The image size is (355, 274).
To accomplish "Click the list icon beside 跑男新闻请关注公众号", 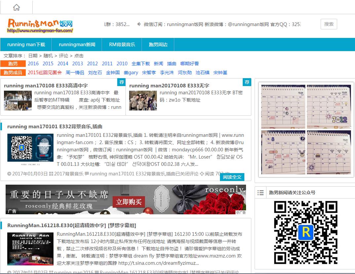I will [260, 193].
